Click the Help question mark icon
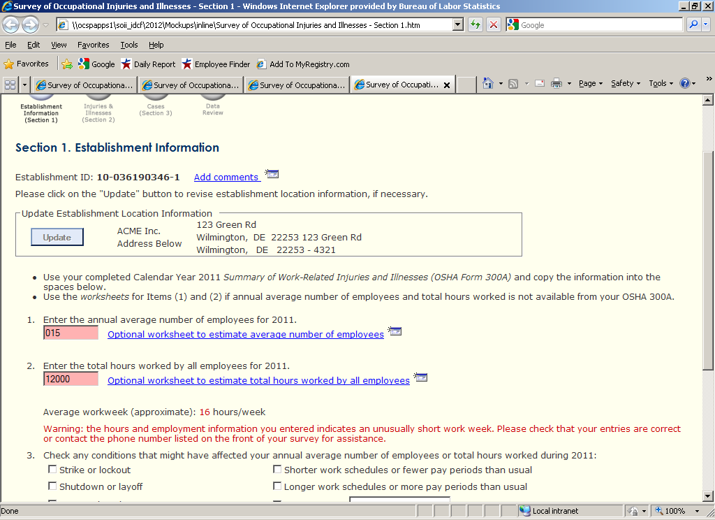 point(685,84)
